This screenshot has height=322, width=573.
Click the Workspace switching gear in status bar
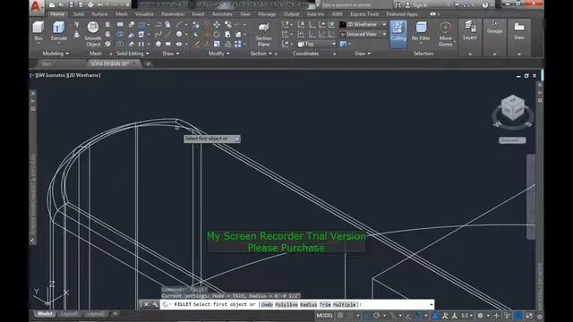(480, 316)
